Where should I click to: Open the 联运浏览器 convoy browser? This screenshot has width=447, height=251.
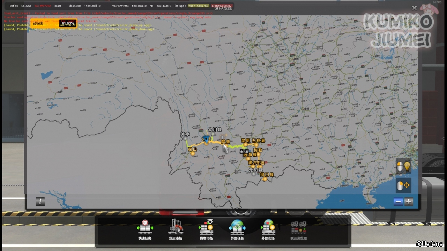299,230
